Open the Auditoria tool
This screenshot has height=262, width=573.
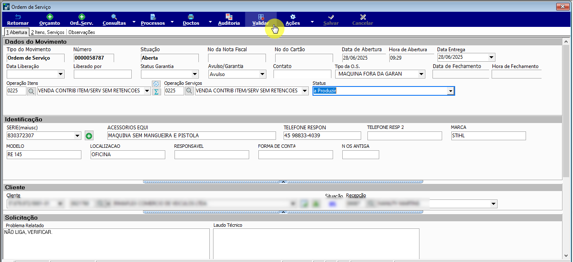(x=229, y=20)
